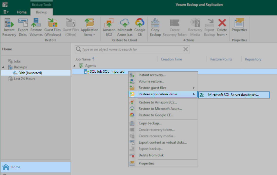Open Jobs in the navigation tree
The width and height of the screenshot is (277, 175).
[x=17, y=61]
